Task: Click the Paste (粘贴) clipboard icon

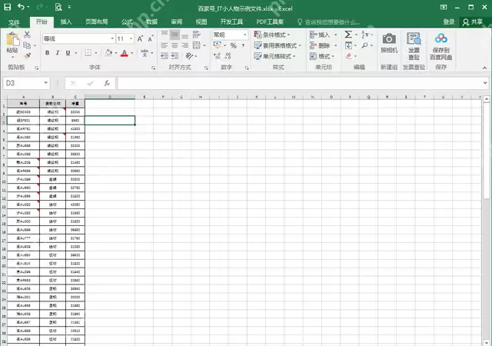Action: tap(12, 41)
